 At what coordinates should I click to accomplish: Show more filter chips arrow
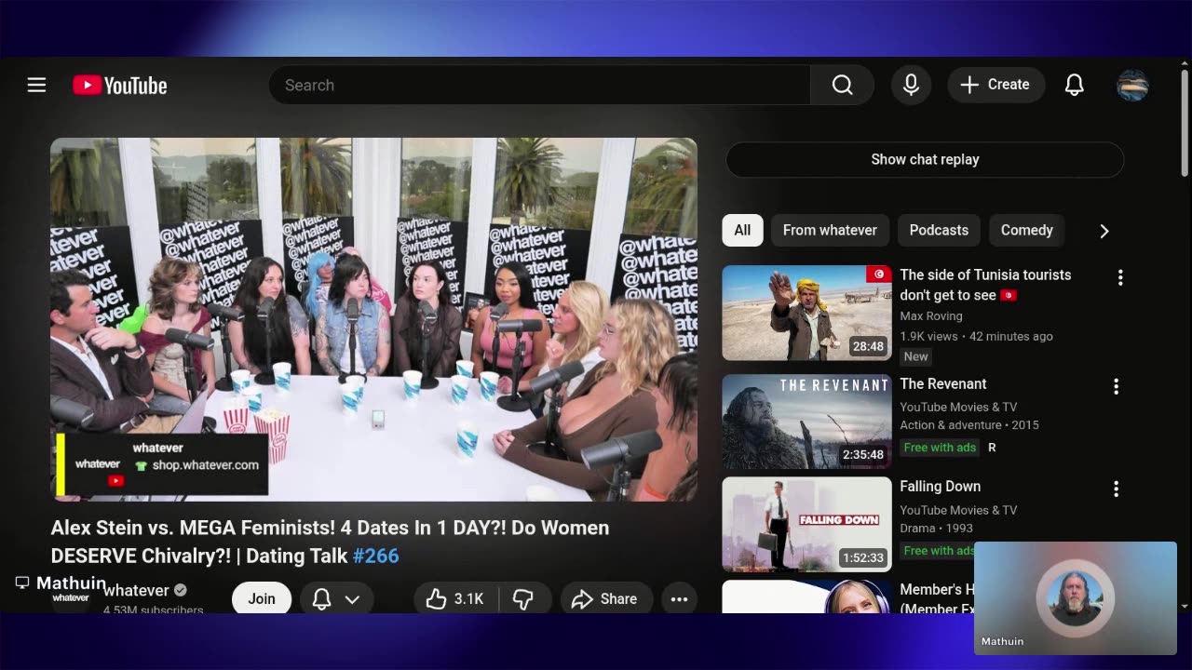1104,231
